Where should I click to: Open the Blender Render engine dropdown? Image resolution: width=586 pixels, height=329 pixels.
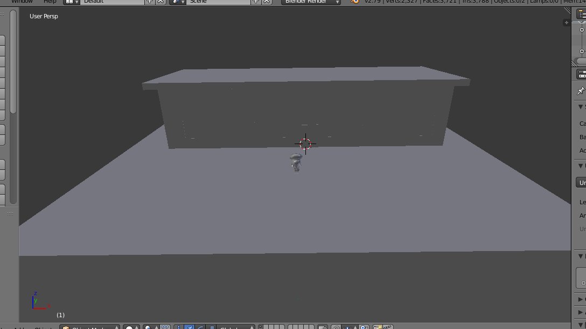[x=311, y=2]
